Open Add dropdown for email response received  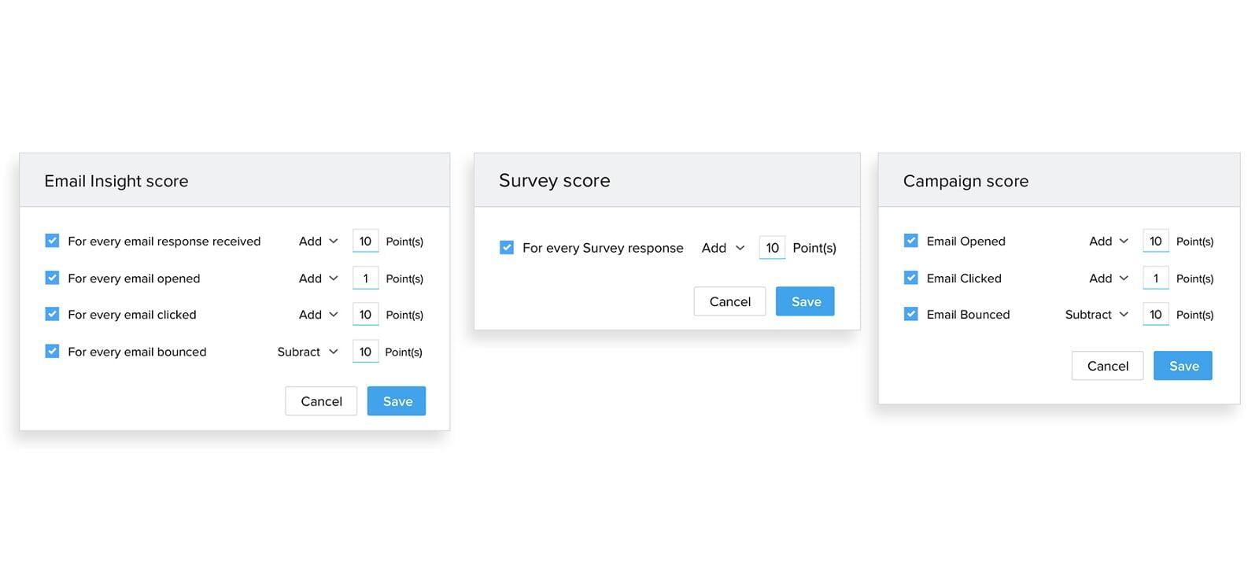(318, 242)
